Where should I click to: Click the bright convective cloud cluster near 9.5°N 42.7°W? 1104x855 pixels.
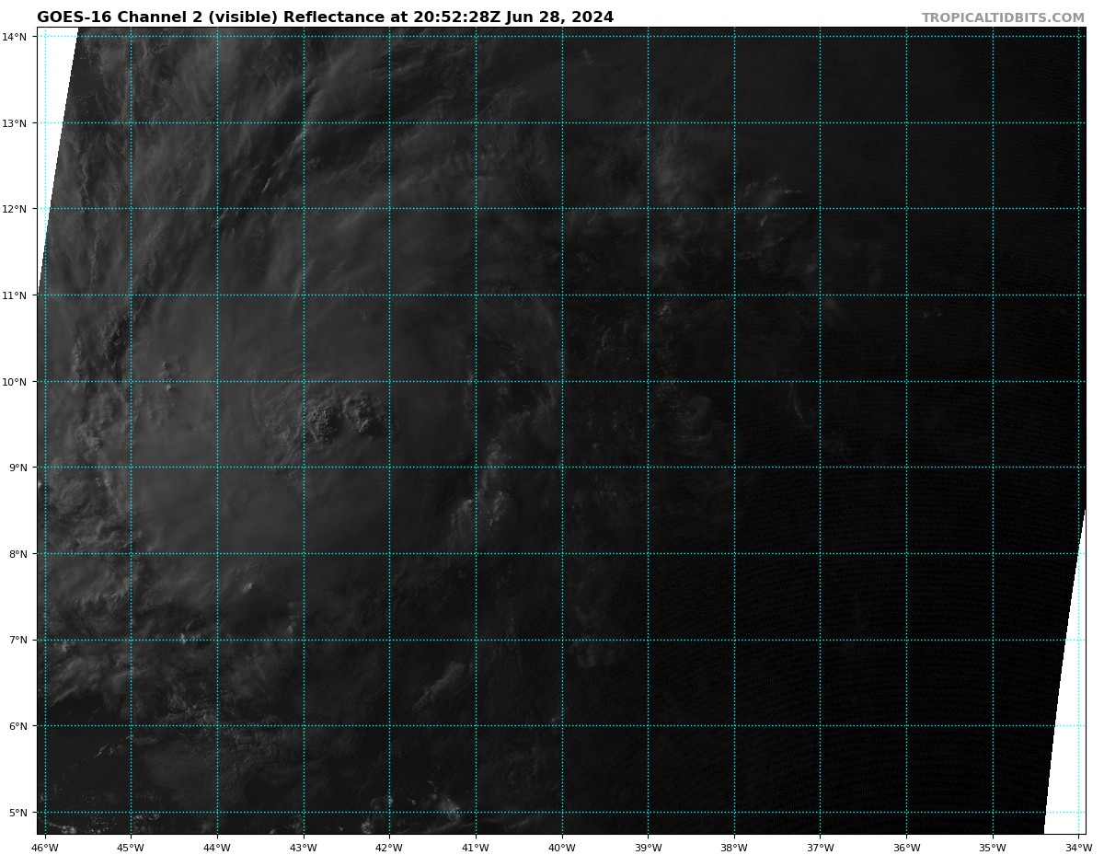(324, 424)
